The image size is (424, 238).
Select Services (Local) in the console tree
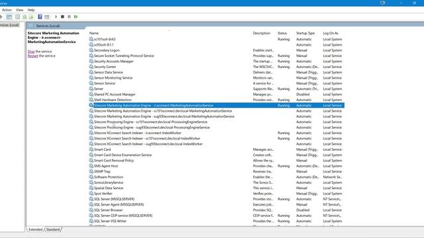(10, 25)
